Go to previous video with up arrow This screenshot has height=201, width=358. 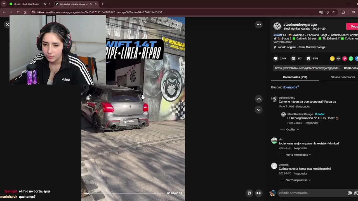click(x=259, y=99)
